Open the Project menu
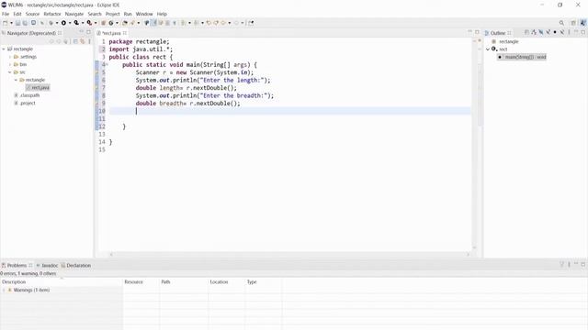The image size is (588, 330). point(112,14)
